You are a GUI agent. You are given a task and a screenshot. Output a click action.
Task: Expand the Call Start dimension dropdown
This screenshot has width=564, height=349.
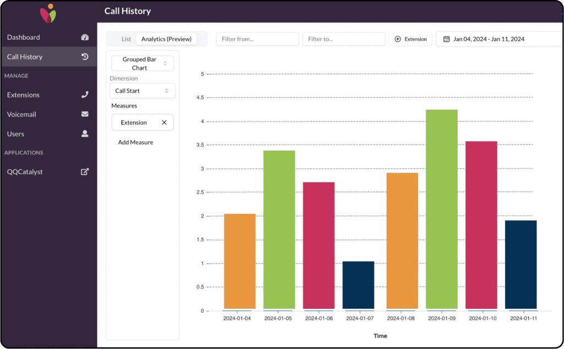pos(143,91)
